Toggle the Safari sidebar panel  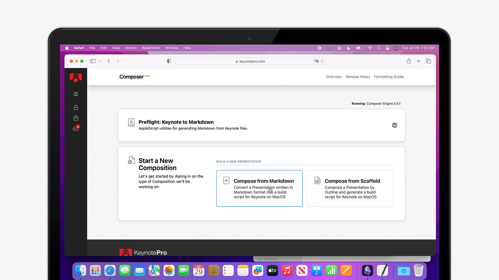tap(93, 61)
